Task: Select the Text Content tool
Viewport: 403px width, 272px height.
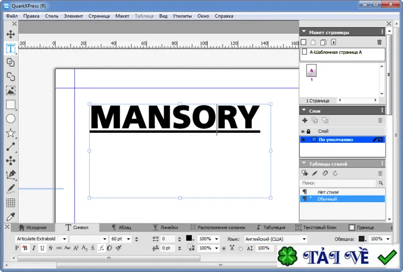Action: 11,48
